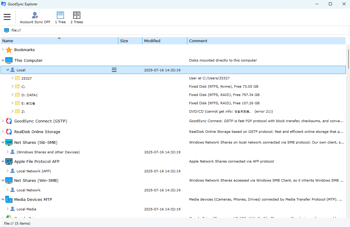Open the hamburger main menu
The image size is (350, 227).
pyautogui.click(x=7, y=17)
